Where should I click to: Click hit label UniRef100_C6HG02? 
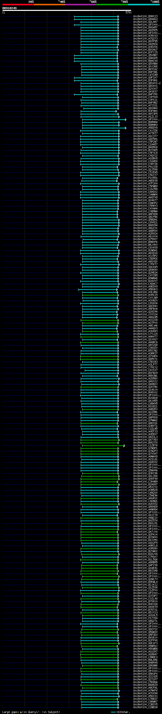[145, 192]
